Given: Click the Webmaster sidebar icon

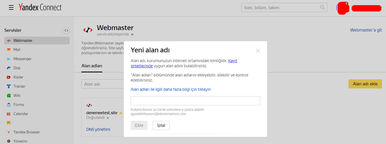Looking at the screenshot, I should (x=9, y=41).
